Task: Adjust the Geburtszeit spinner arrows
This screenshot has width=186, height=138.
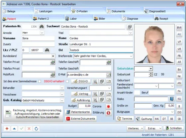Action: [151, 74]
